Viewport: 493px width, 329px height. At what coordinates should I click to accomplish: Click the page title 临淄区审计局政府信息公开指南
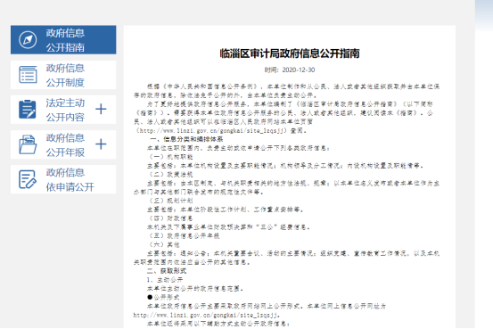(x=290, y=53)
